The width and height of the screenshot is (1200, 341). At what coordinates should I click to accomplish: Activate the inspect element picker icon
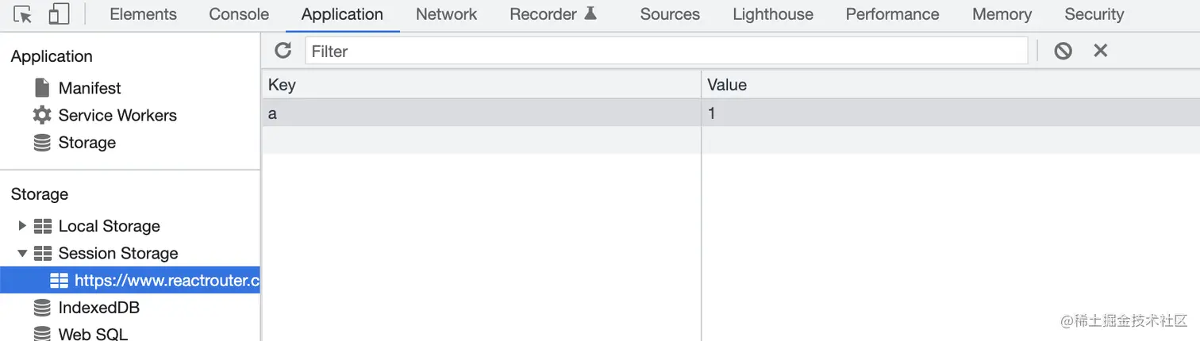click(x=23, y=14)
